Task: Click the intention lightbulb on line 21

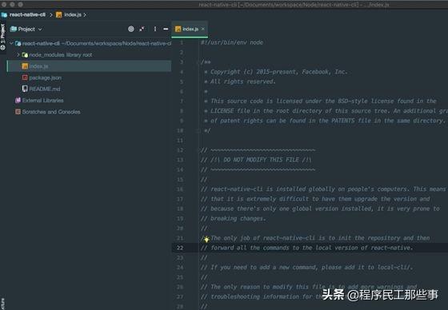Action: [x=206, y=239]
